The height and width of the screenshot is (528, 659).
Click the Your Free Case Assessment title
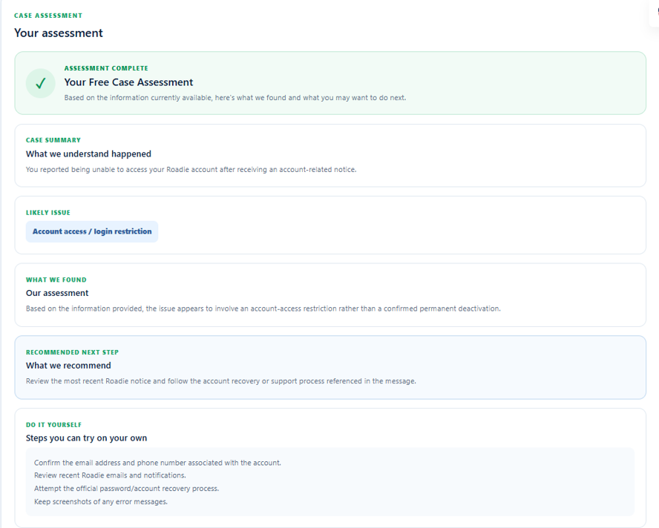coord(128,82)
